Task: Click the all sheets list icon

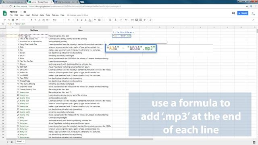Action: click(x=12, y=142)
